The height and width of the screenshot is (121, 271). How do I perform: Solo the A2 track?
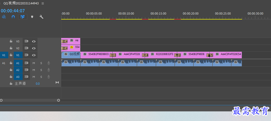(x=41, y=70)
